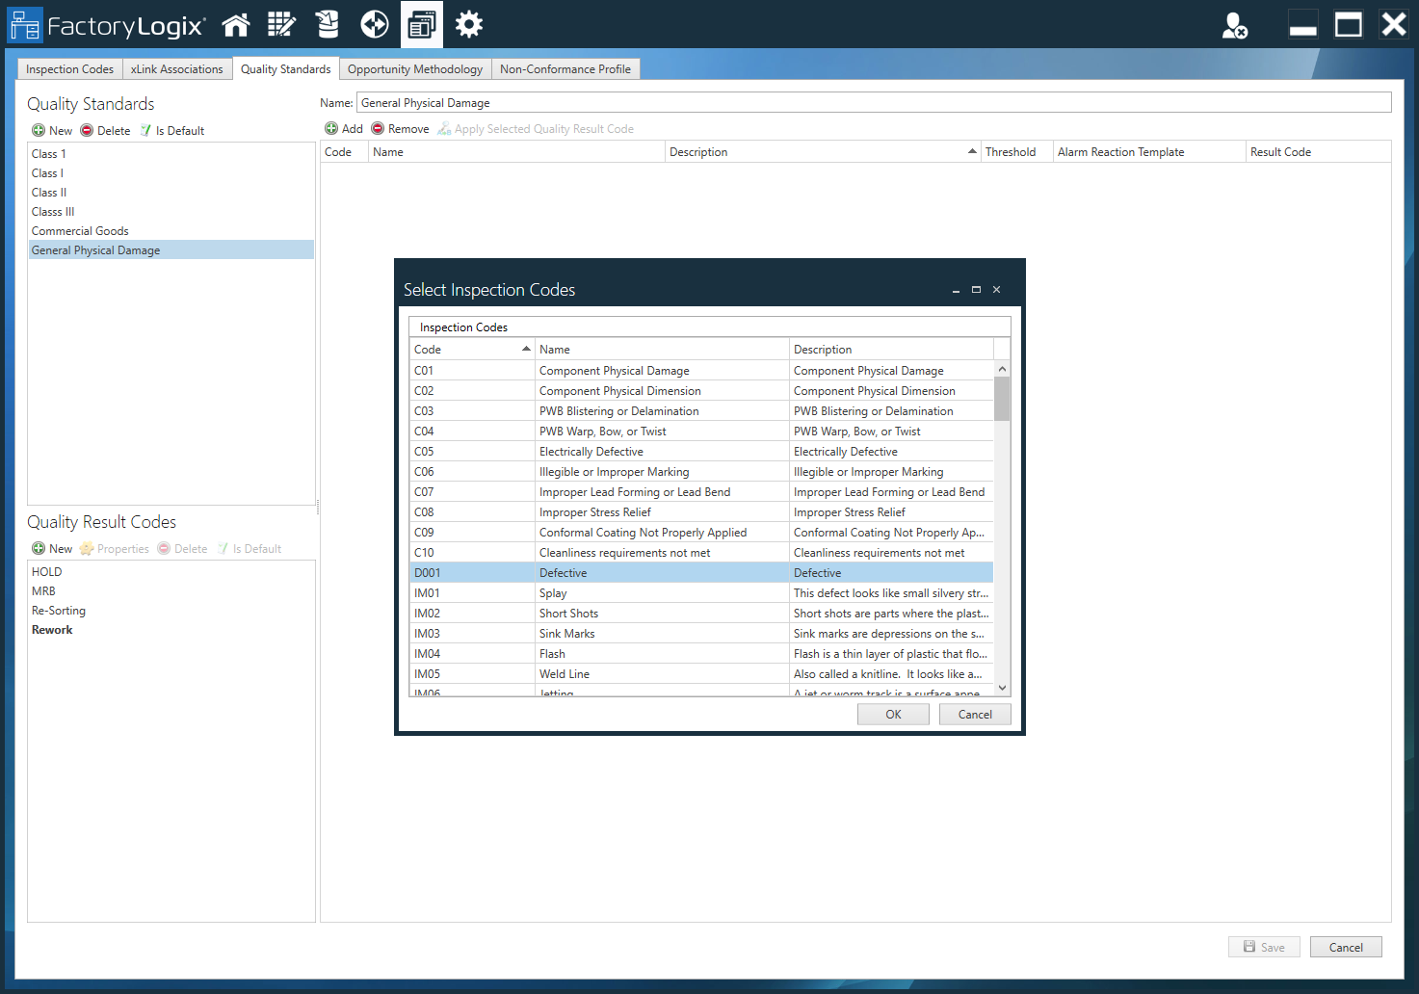
Task: Open the data/database module icon
Action: [328, 24]
